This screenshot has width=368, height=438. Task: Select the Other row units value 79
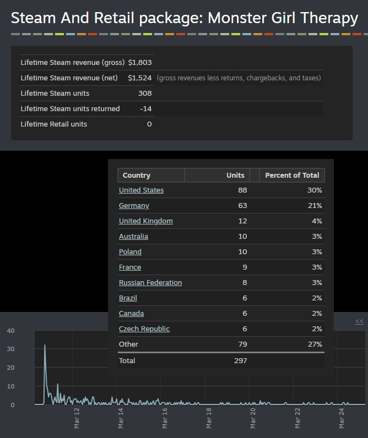pos(242,344)
